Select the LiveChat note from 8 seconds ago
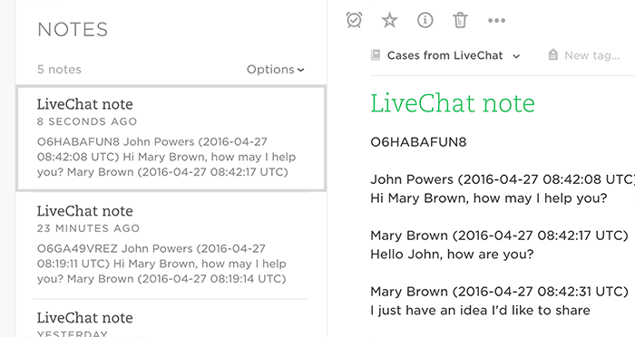Screen dimensions: 635x337 (171, 139)
